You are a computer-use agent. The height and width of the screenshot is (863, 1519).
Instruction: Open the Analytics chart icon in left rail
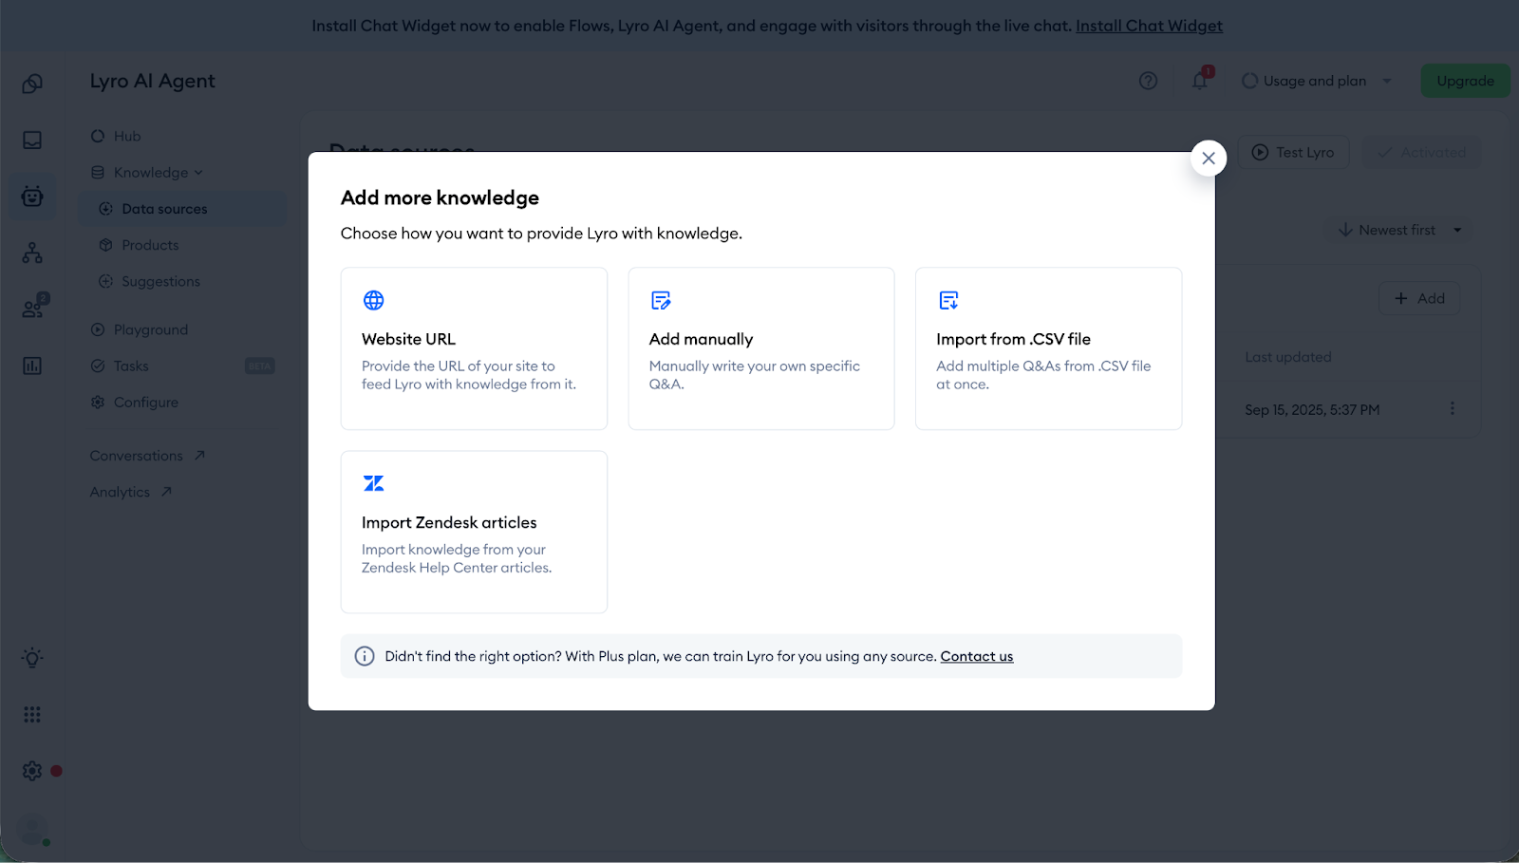click(x=32, y=366)
